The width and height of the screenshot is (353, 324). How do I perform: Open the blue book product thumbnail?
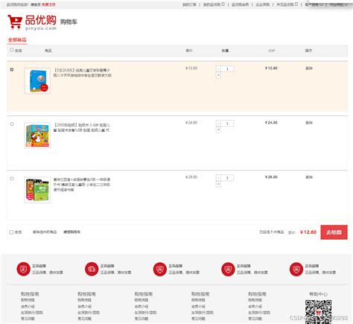click(x=37, y=81)
